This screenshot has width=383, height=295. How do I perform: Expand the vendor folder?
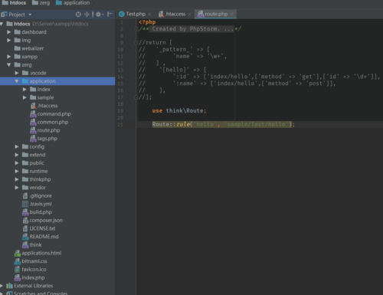[17, 188]
